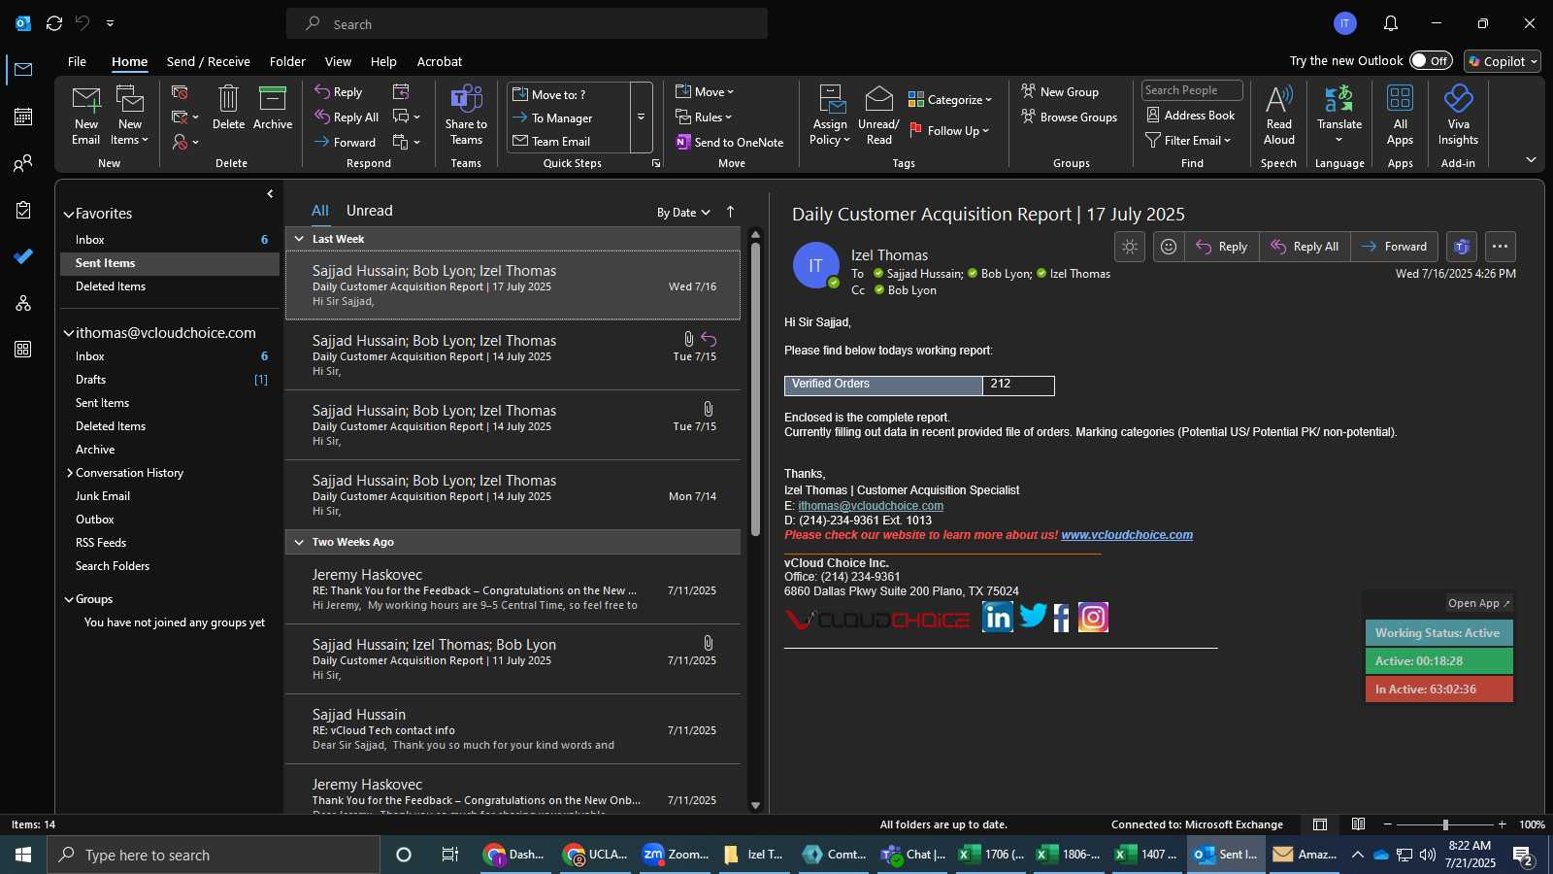Open the Move dropdown in ribbon
The width and height of the screenshot is (1553, 874).
(x=706, y=91)
